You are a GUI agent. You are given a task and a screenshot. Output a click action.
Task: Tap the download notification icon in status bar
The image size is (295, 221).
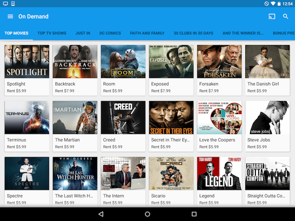click(x=13, y=3)
